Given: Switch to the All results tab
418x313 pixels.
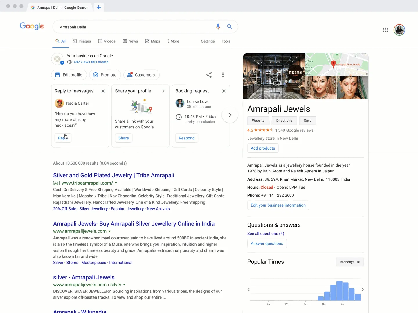Looking at the screenshot, I should pyautogui.click(x=61, y=41).
